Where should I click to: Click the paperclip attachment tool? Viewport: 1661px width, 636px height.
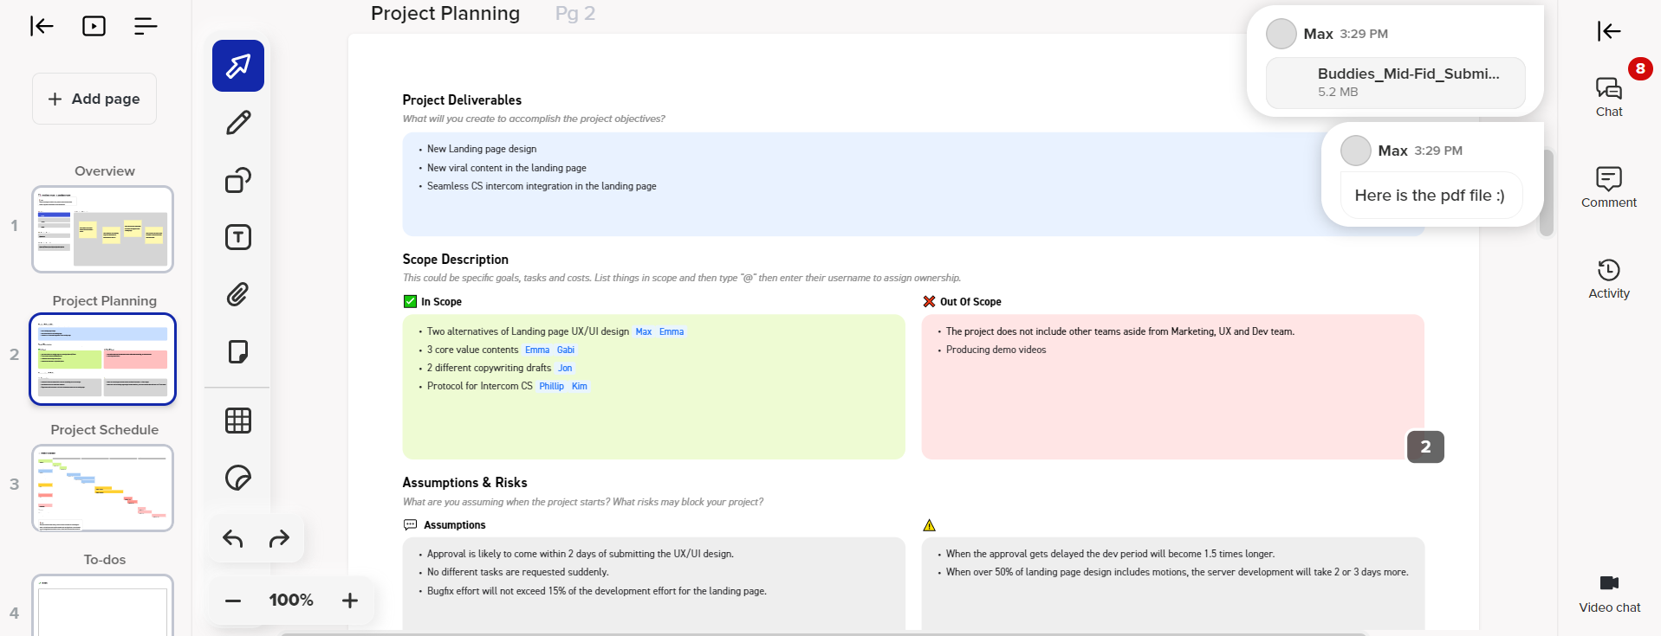(238, 294)
